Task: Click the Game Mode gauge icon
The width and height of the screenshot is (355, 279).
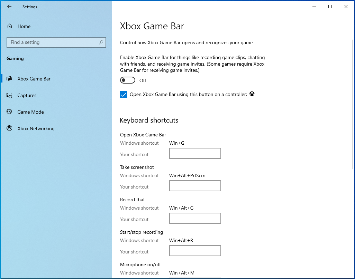Action: coord(10,112)
